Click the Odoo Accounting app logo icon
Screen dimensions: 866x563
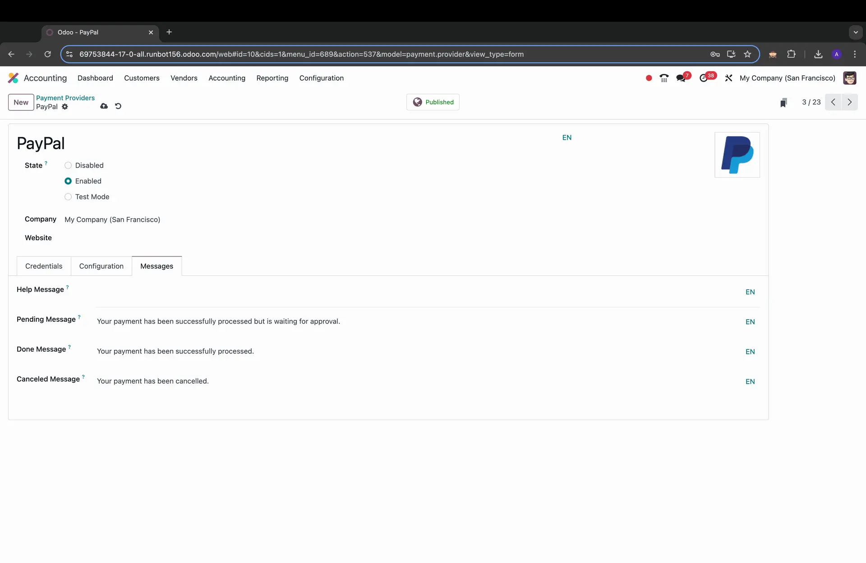[13, 78]
